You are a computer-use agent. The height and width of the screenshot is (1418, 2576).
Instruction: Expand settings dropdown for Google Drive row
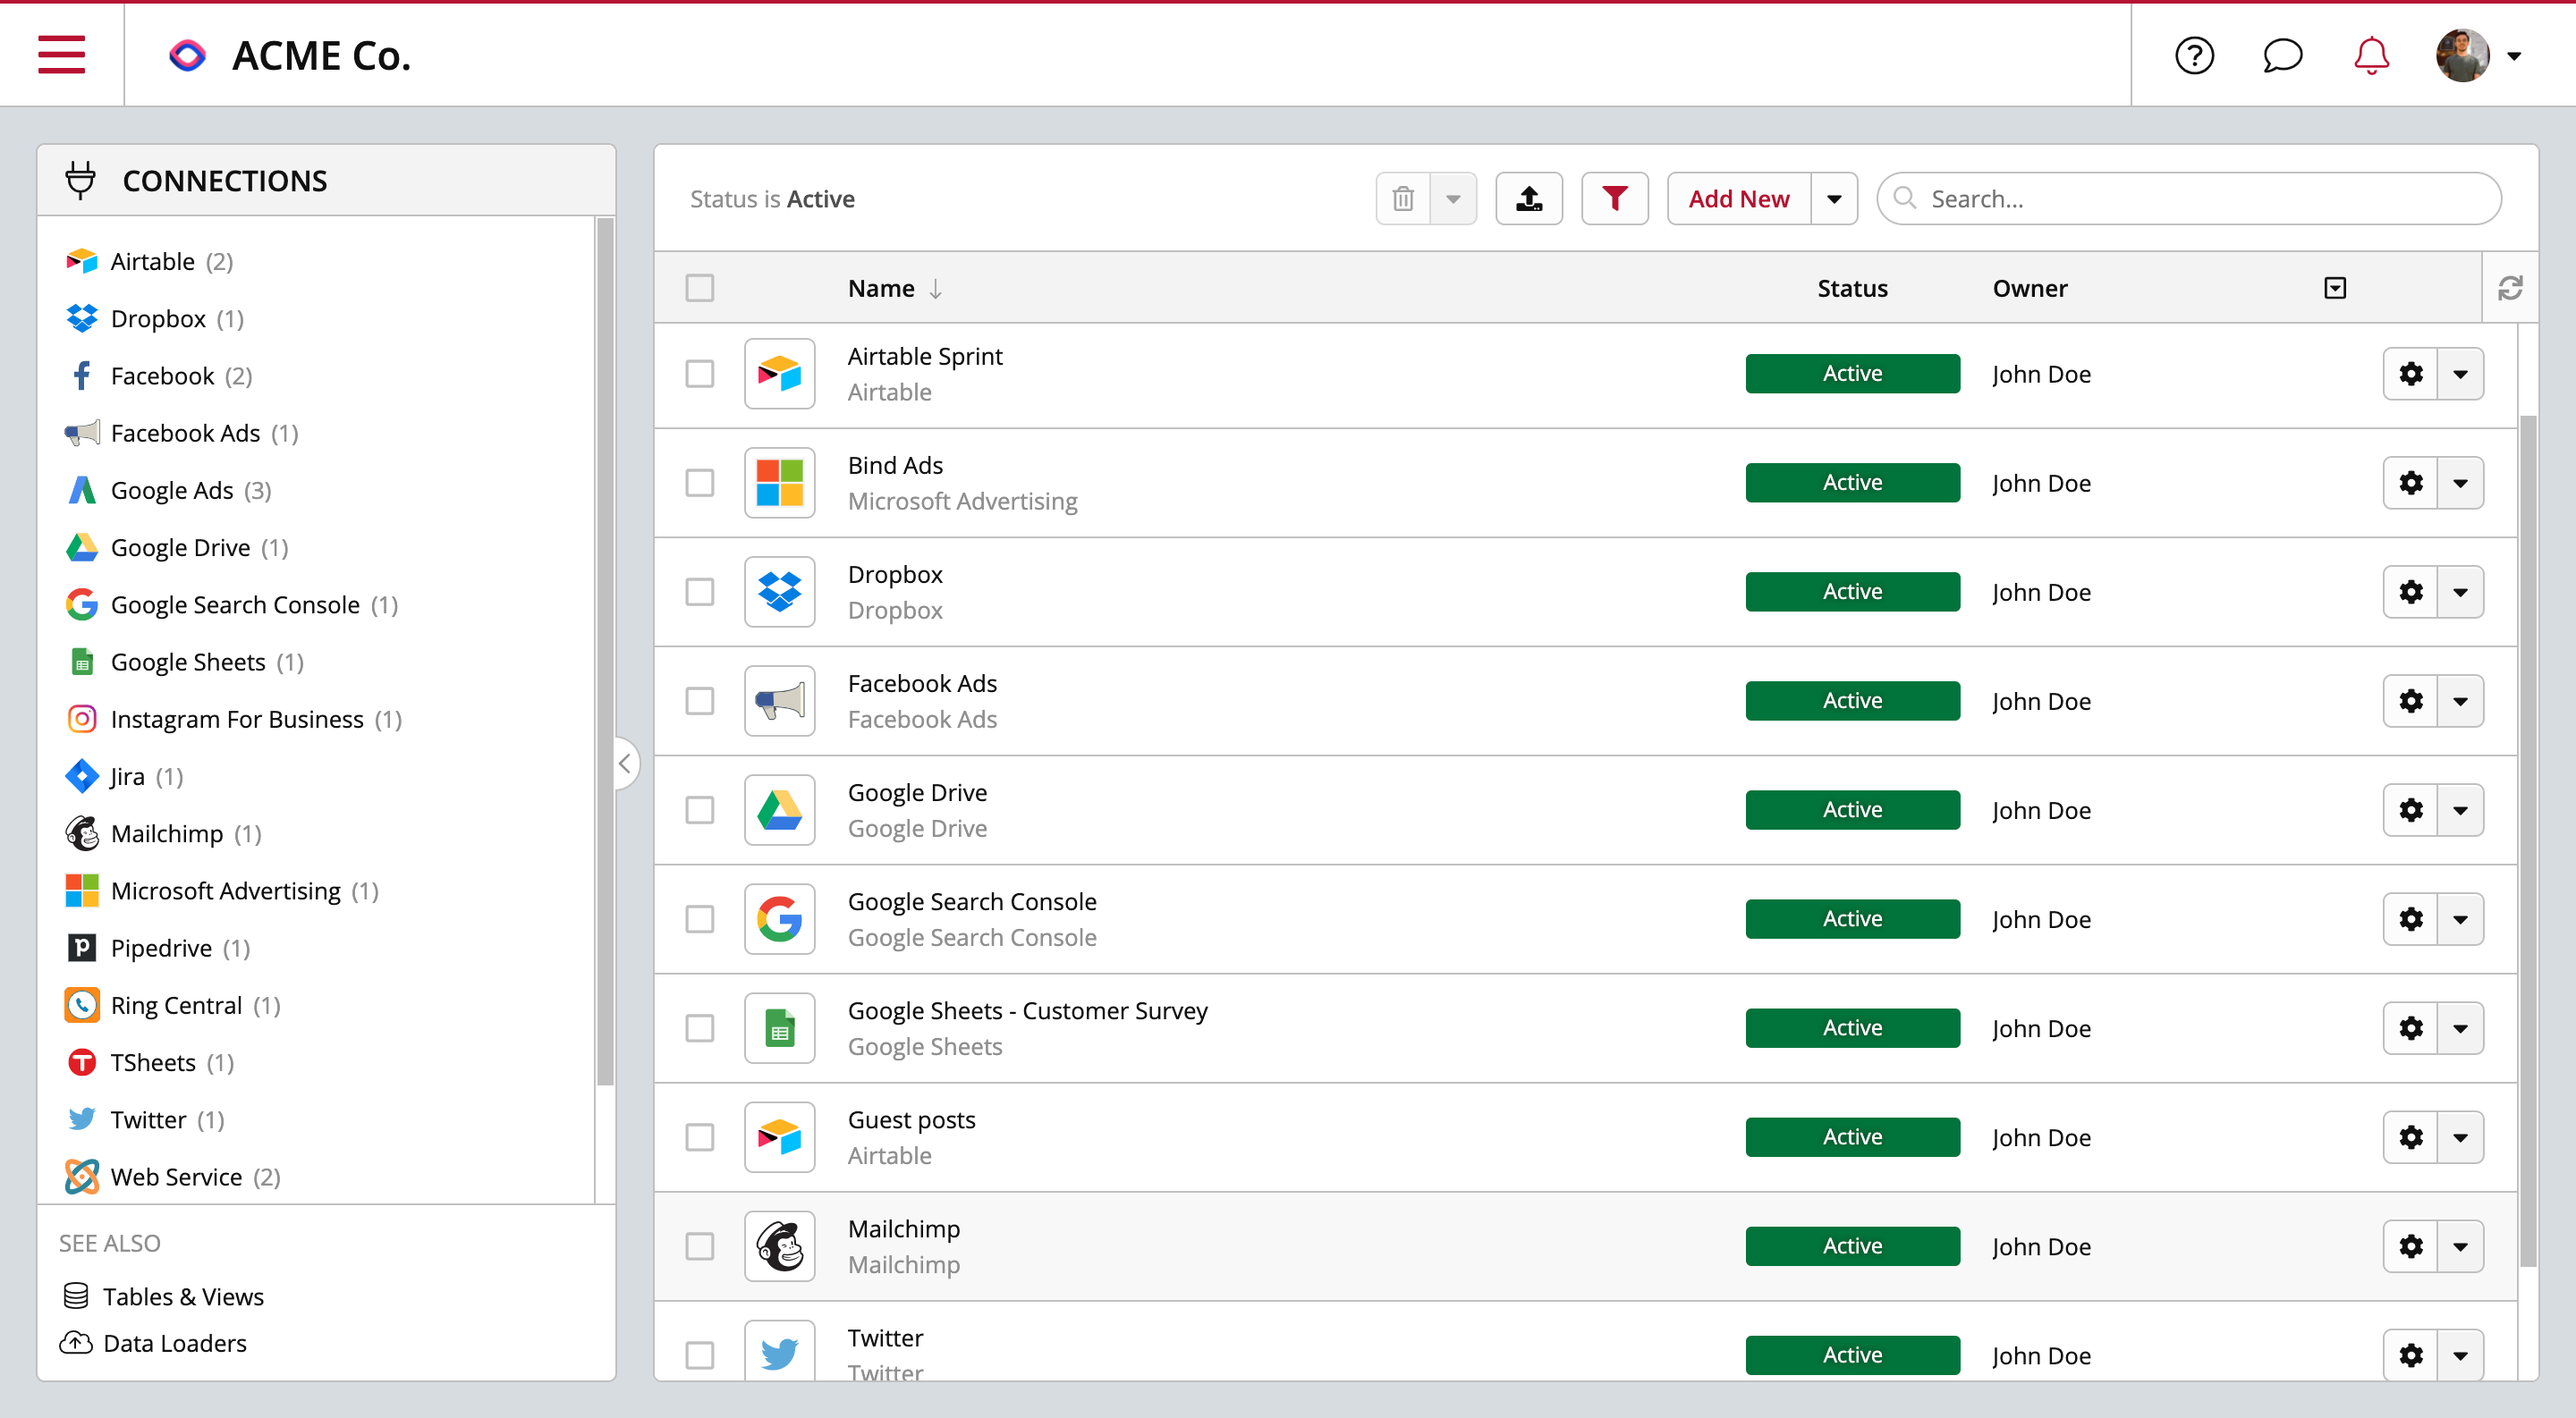[2459, 810]
